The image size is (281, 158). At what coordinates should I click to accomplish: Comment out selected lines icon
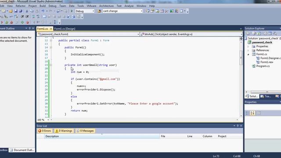point(33,17)
